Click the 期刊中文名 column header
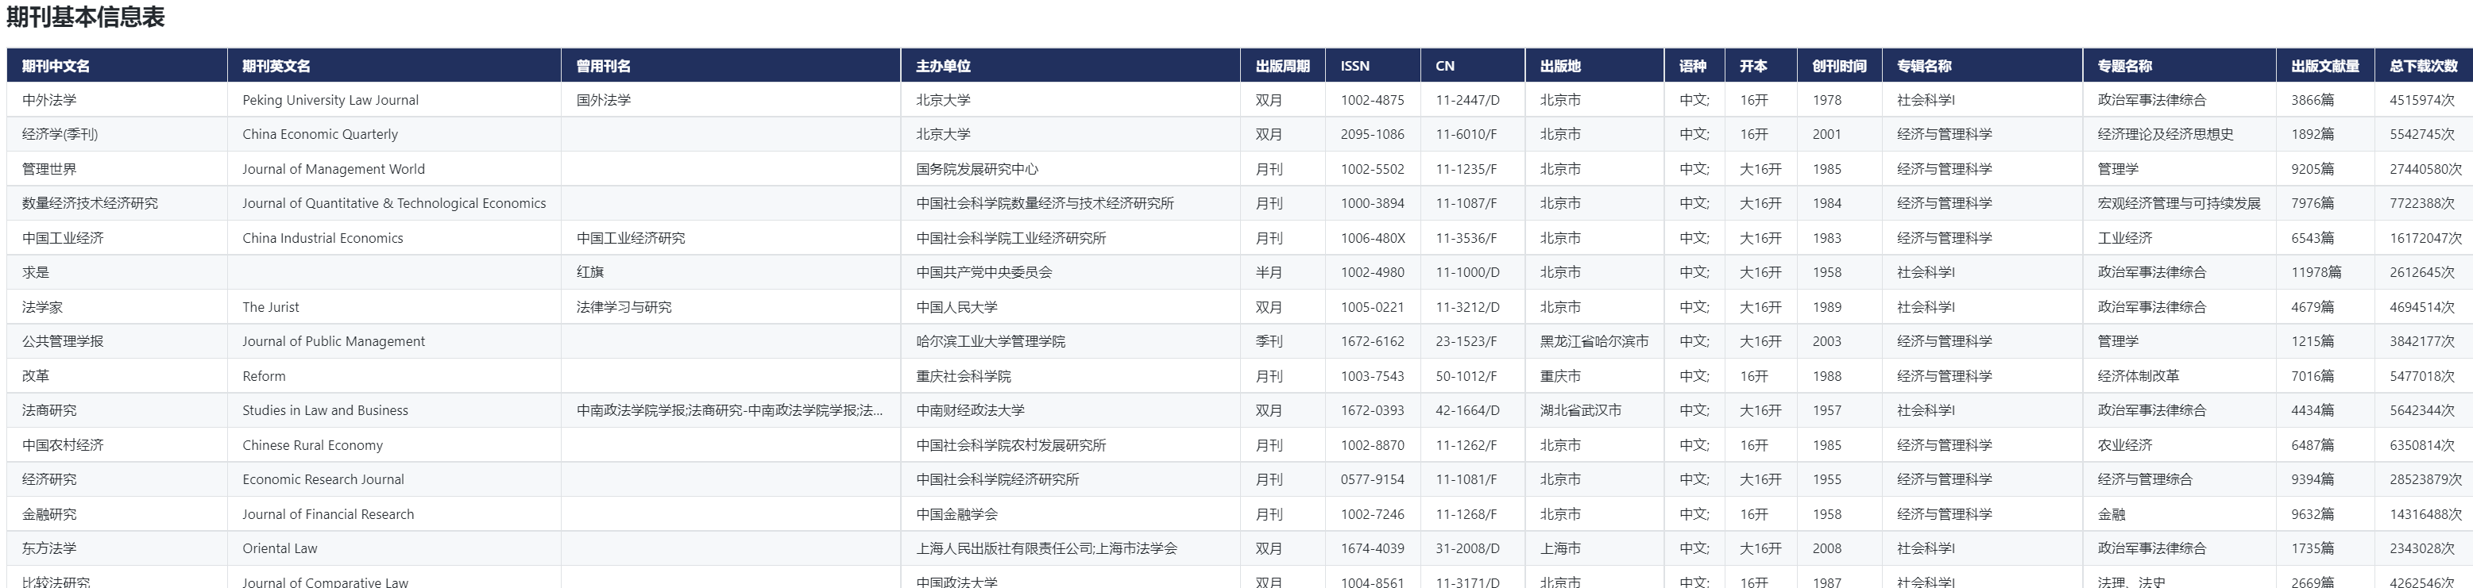The width and height of the screenshot is (2473, 588). click(x=116, y=65)
